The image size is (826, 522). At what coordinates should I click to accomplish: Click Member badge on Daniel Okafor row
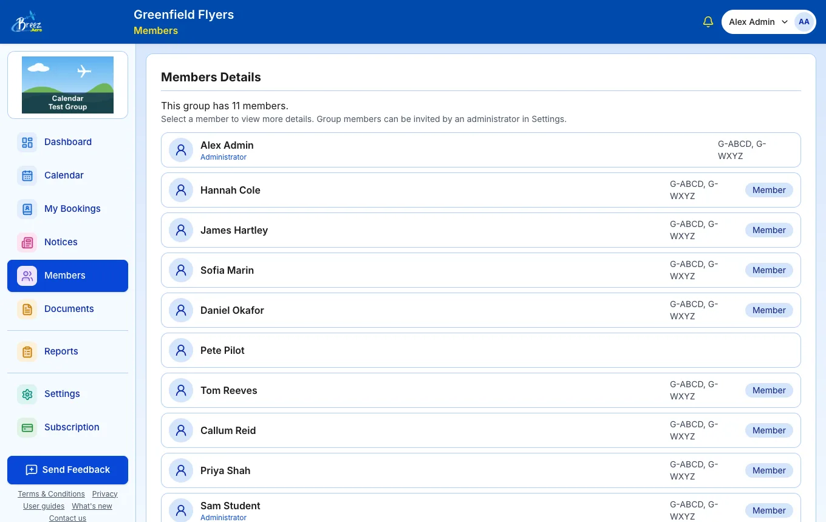(x=769, y=310)
